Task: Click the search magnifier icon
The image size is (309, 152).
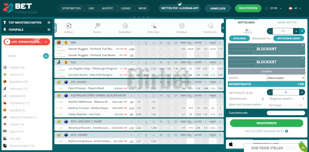Action: [x=46, y=56]
